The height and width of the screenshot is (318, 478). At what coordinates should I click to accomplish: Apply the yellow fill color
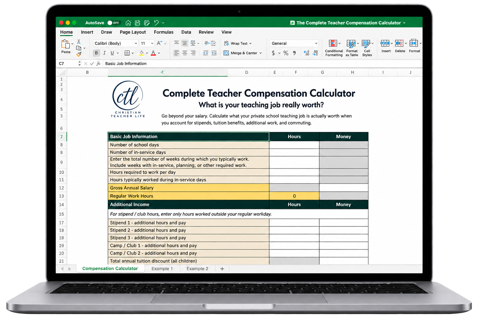coord(142,53)
